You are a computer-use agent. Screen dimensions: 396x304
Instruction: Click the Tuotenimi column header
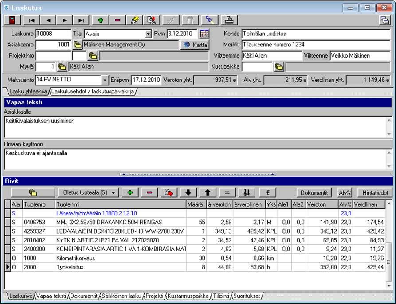121,204
